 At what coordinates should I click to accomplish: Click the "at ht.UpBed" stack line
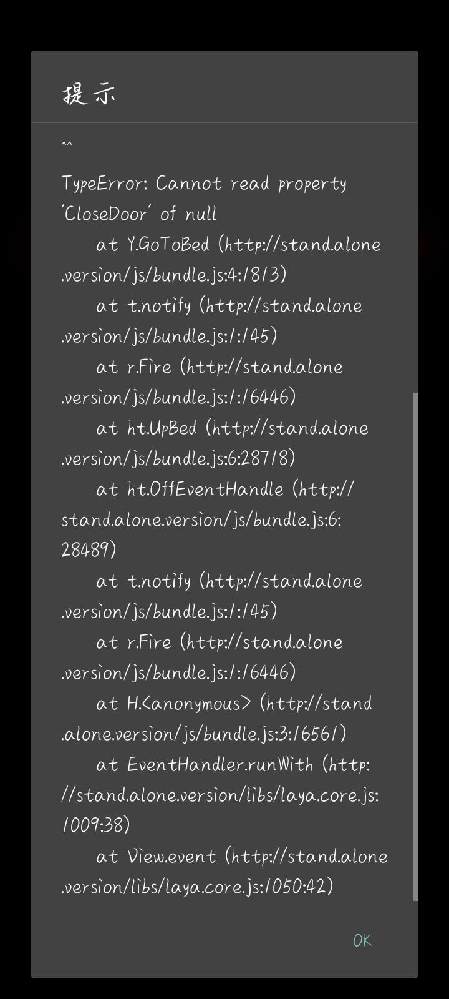pos(231,428)
